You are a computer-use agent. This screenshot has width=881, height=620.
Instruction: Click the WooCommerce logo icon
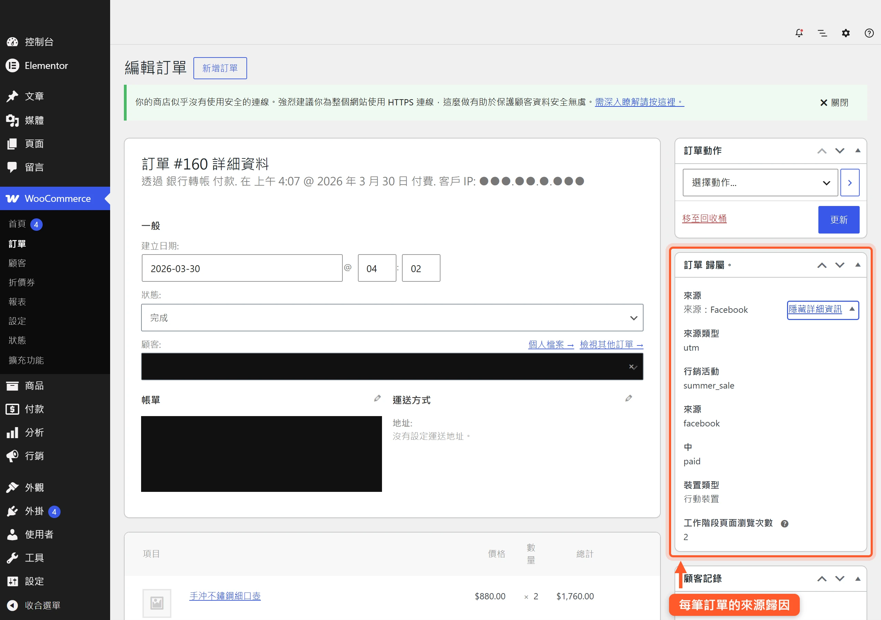[12, 199]
